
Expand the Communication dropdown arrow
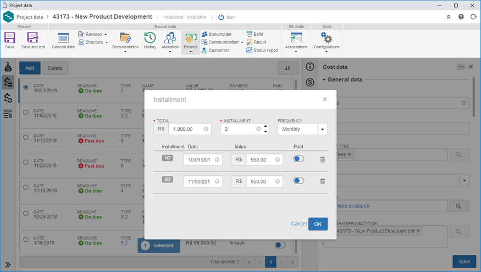(x=242, y=42)
